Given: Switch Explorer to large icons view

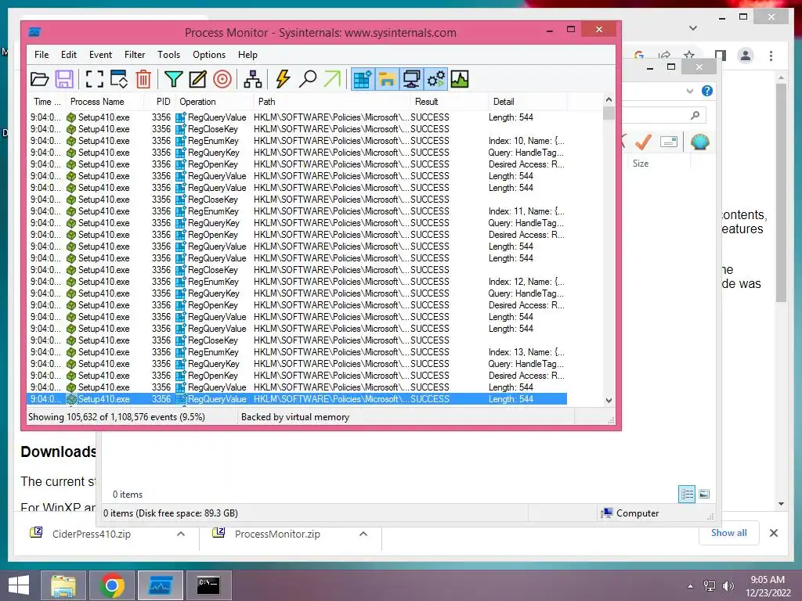Looking at the screenshot, I should pyautogui.click(x=704, y=494).
